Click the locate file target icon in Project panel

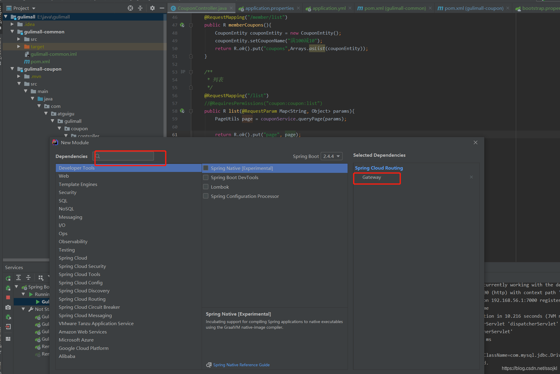pos(130,8)
